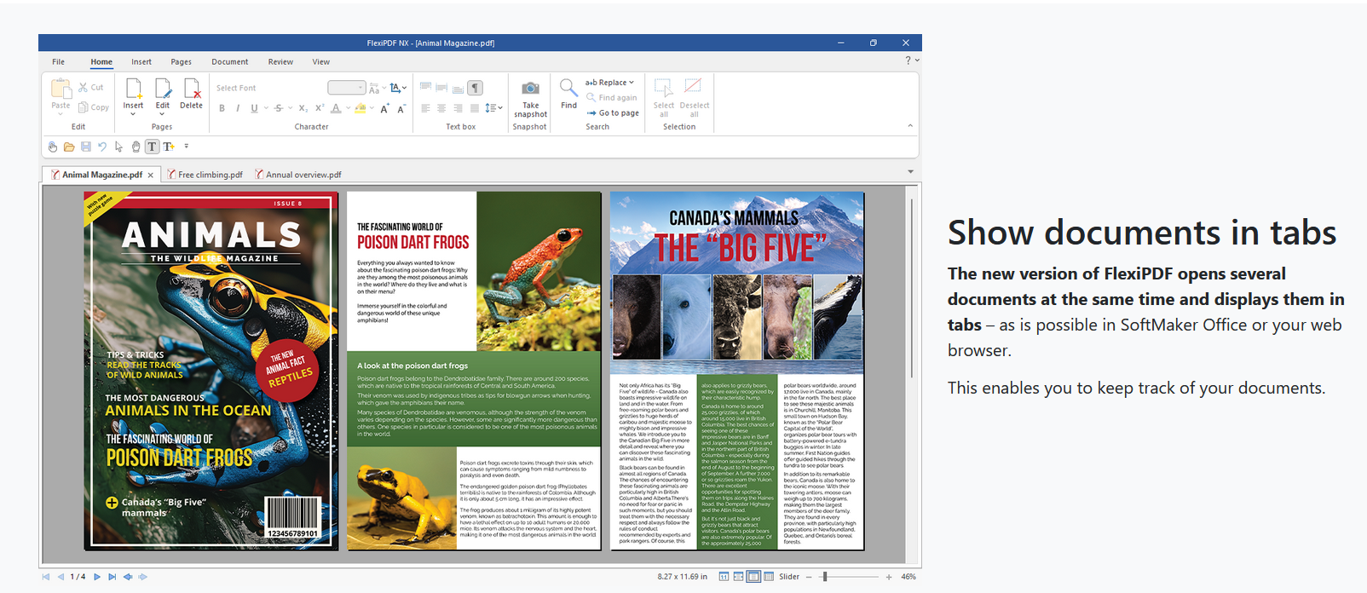This screenshot has height=593, width=1367.
Task: Apply superscript formatting
Action: (x=320, y=108)
